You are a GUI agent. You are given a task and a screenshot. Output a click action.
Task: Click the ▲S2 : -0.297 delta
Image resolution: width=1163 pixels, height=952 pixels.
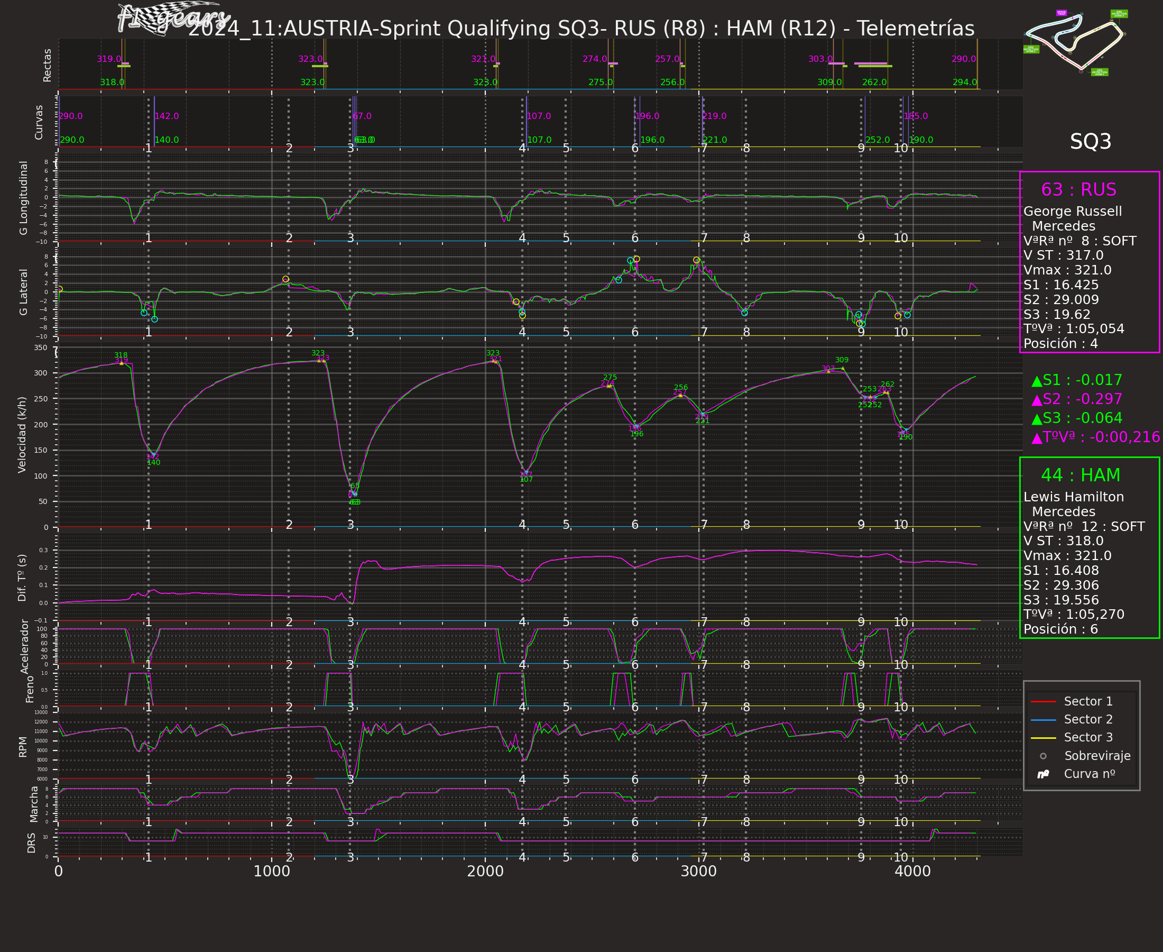pos(1076,399)
